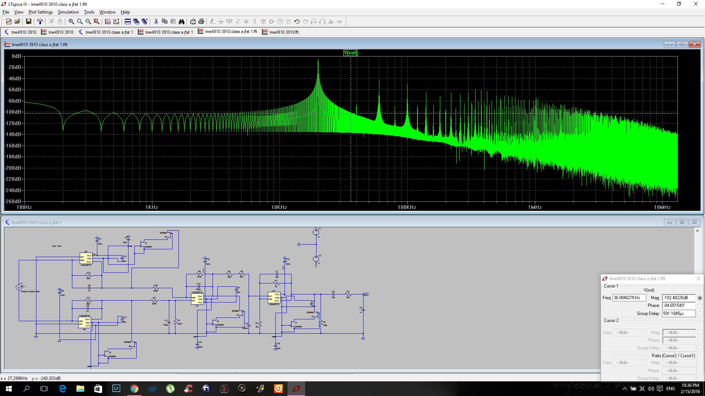Click the Cursor 1 Group Delay field

[x=679, y=313]
